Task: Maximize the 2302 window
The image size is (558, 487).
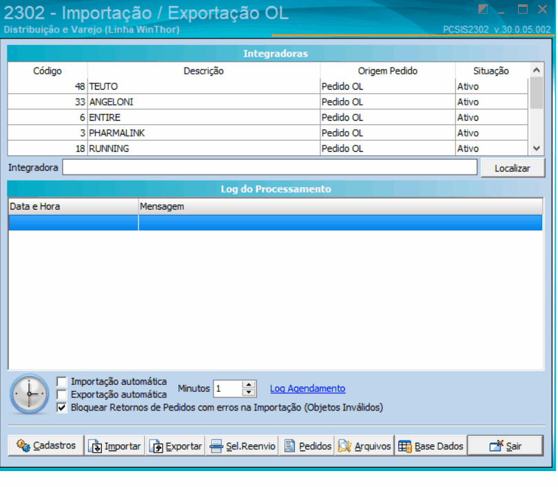Action: (x=522, y=9)
